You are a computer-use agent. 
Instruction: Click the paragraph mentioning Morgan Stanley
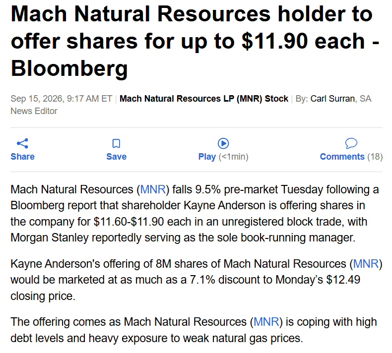click(x=195, y=214)
